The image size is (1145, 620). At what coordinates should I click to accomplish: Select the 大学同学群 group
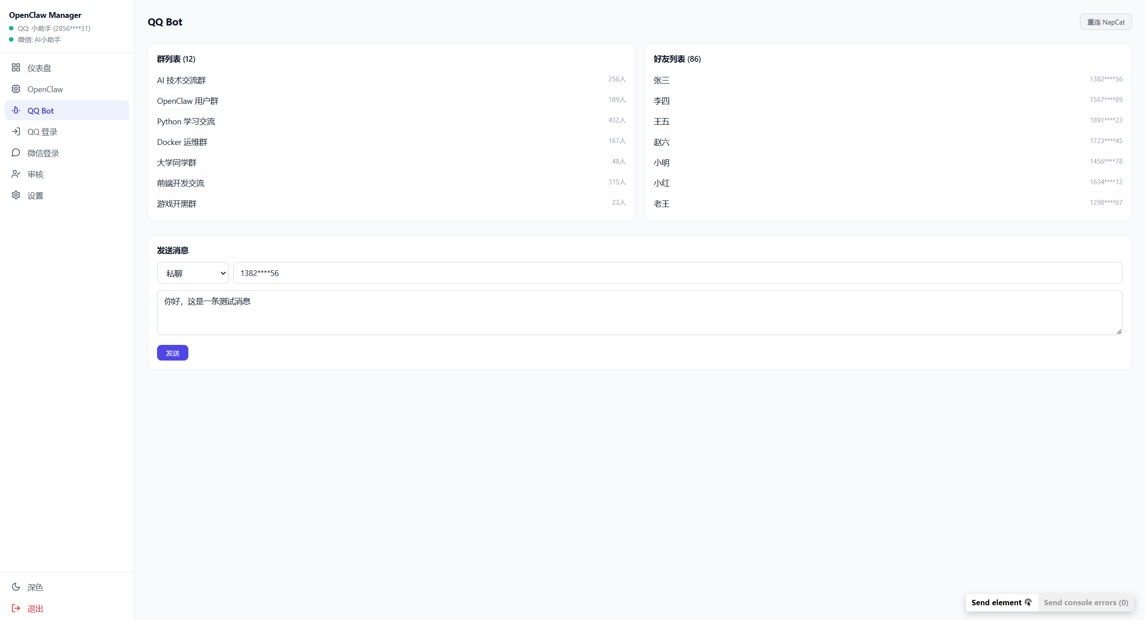(391, 162)
